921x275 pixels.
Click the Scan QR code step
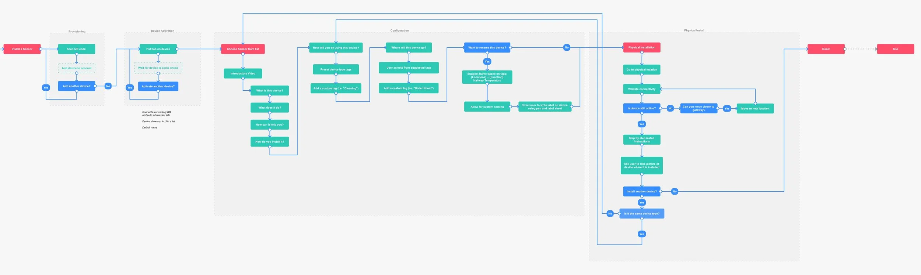tap(77, 49)
